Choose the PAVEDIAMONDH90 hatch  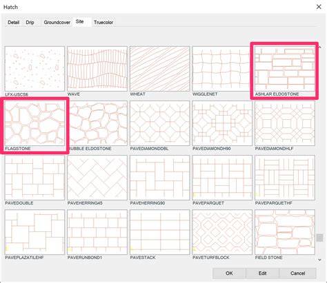coord(222,123)
